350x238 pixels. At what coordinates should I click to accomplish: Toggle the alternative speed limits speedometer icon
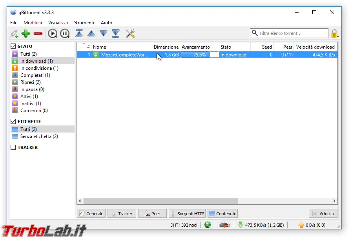pos(224,225)
